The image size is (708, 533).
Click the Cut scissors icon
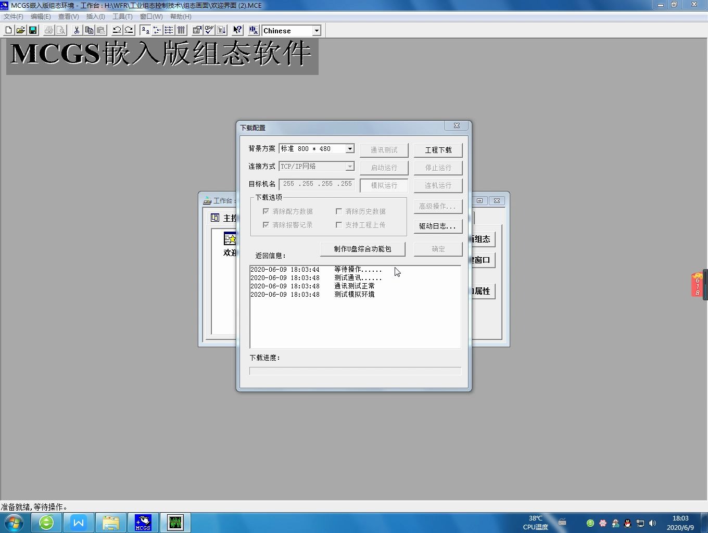tap(77, 30)
